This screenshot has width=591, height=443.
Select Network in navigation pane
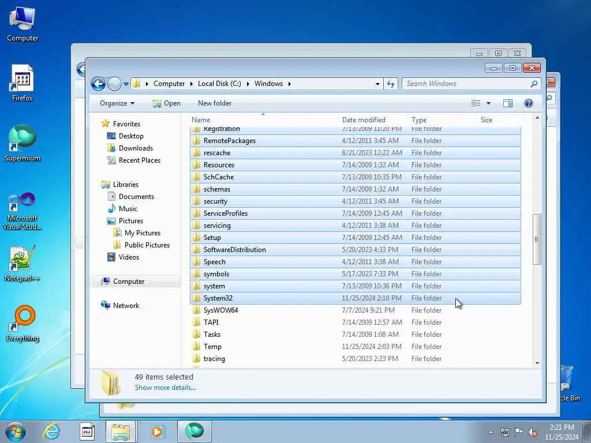coord(126,306)
